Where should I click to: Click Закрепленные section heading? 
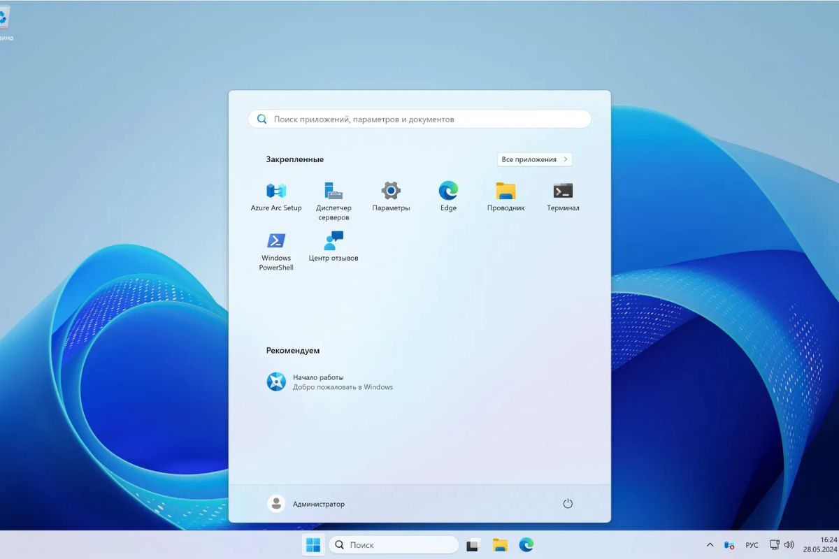click(x=294, y=159)
